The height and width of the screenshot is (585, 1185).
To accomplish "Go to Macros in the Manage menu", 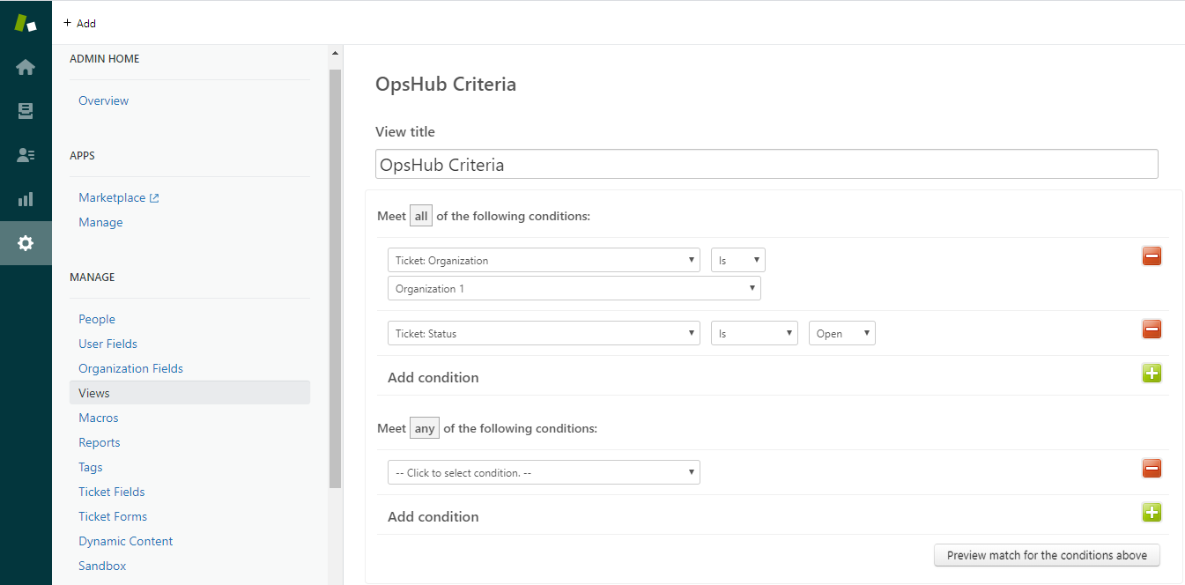I will point(98,418).
